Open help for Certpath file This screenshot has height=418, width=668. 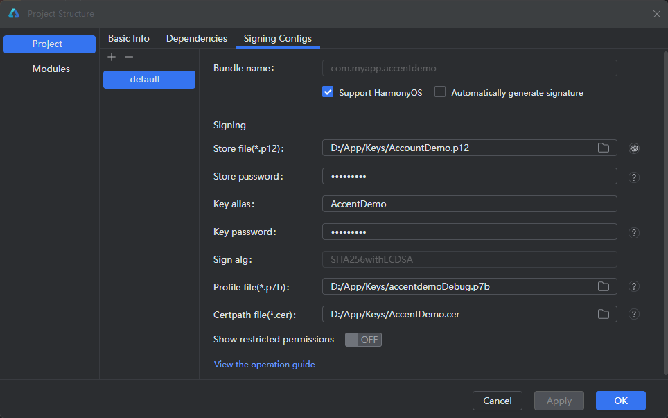coord(633,314)
